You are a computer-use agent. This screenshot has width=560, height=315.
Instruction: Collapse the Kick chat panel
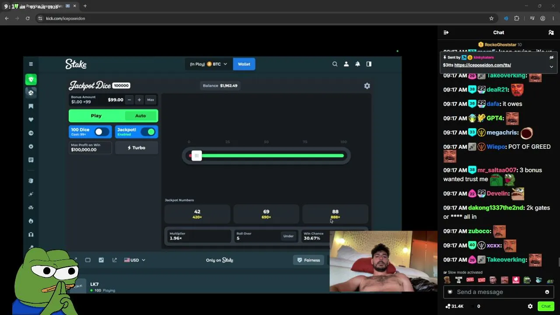click(446, 32)
